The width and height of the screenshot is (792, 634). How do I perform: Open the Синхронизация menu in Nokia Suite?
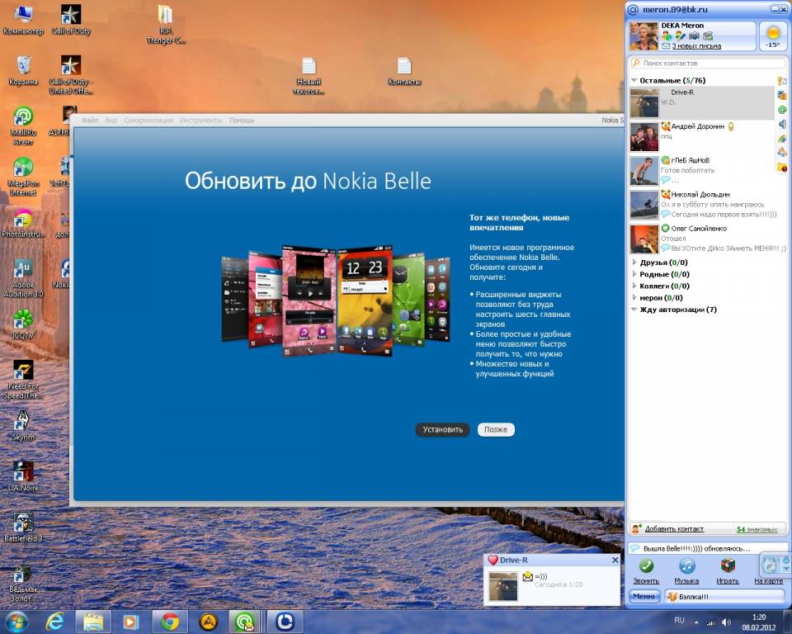[x=148, y=121]
